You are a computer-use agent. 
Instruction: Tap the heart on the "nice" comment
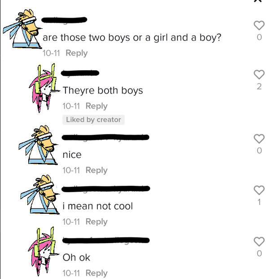[259, 139]
